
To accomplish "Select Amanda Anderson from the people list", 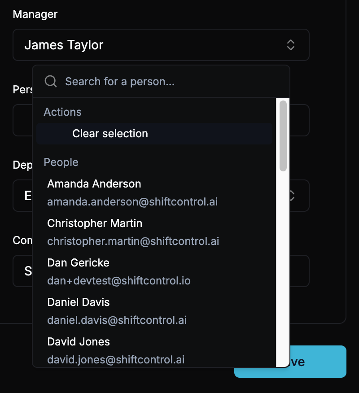I will click(94, 184).
